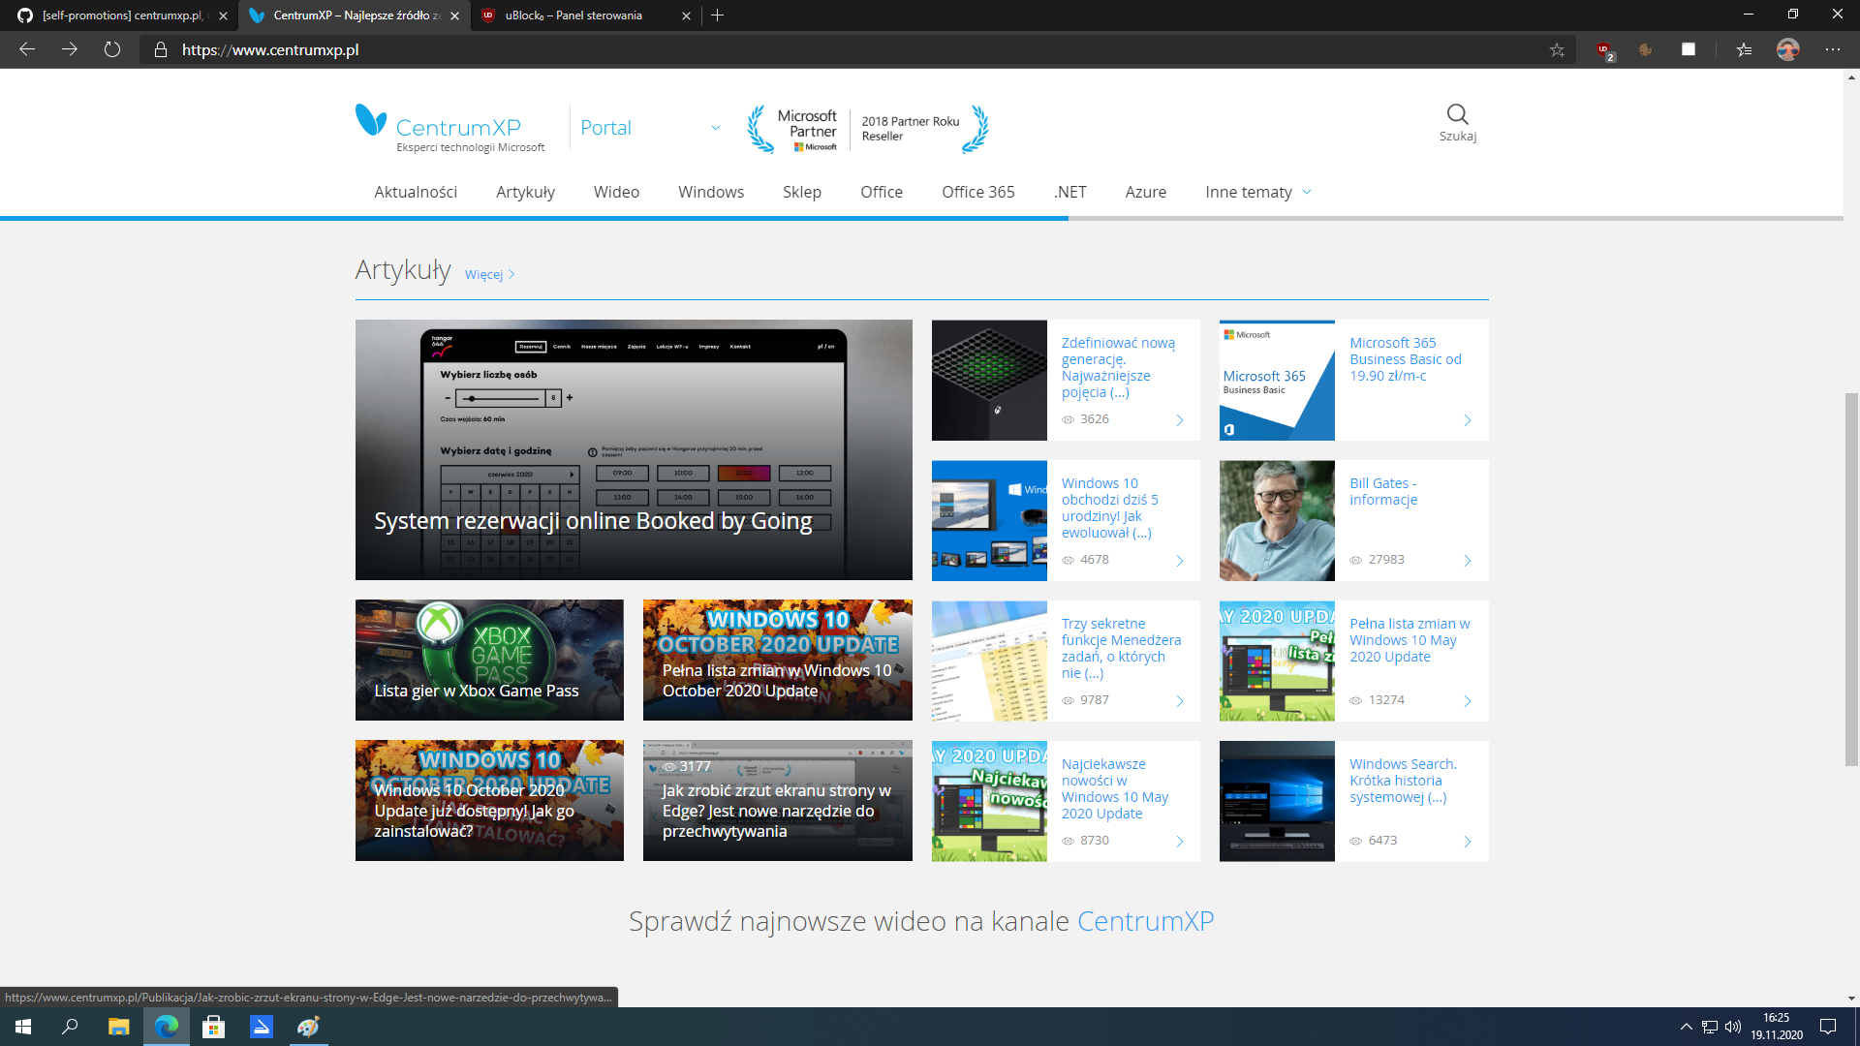Open the Windows Start menu
Image resolution: width=1860 pixels, height=1046 pixels.
click(23, 1027)
